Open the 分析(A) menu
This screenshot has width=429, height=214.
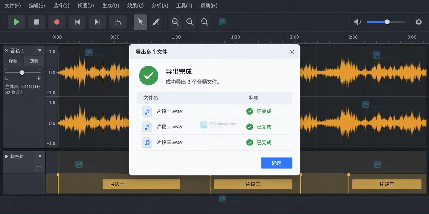160,5
